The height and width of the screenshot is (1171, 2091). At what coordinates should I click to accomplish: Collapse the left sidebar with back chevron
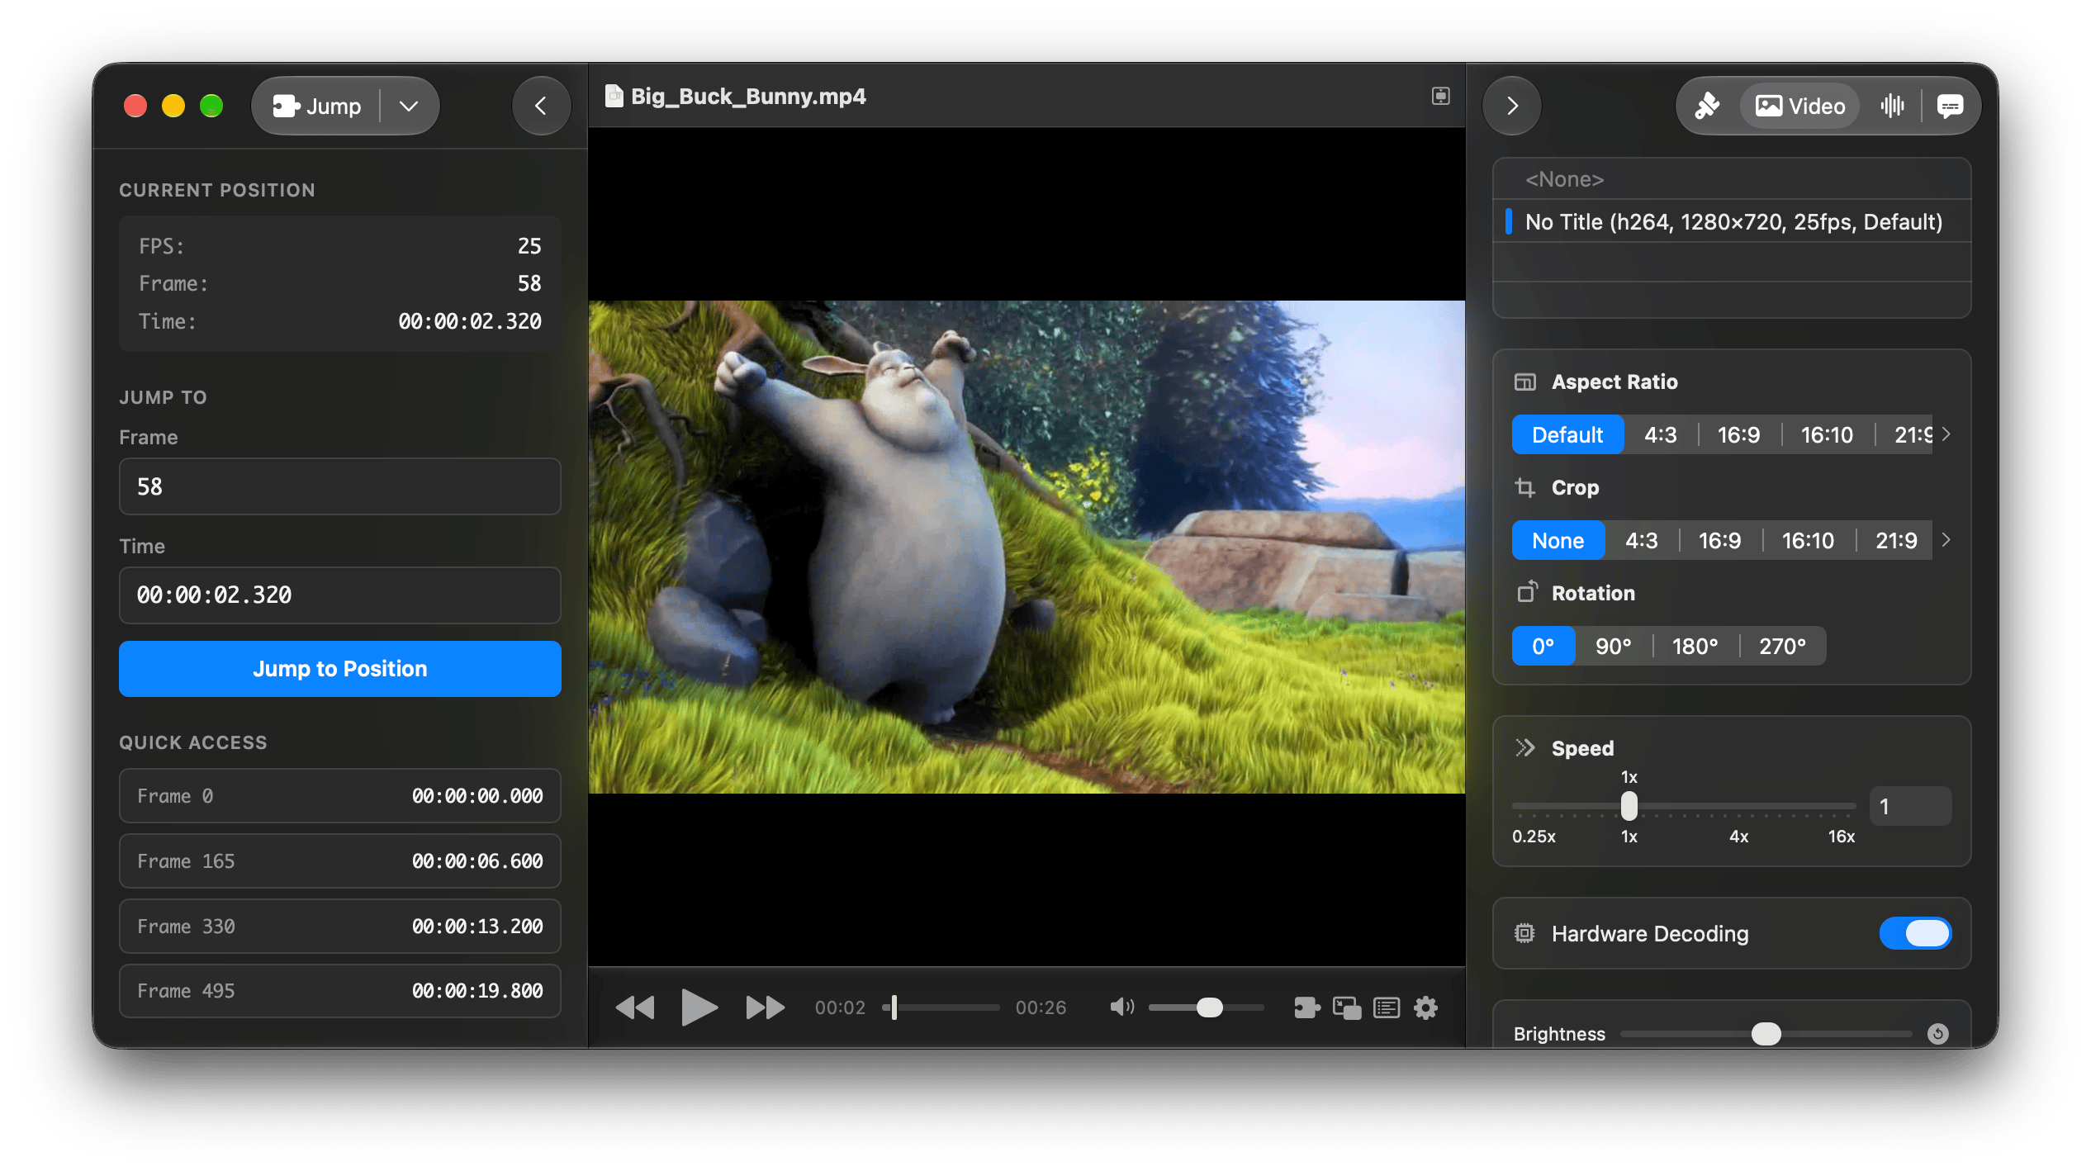[x=541, y=106]
